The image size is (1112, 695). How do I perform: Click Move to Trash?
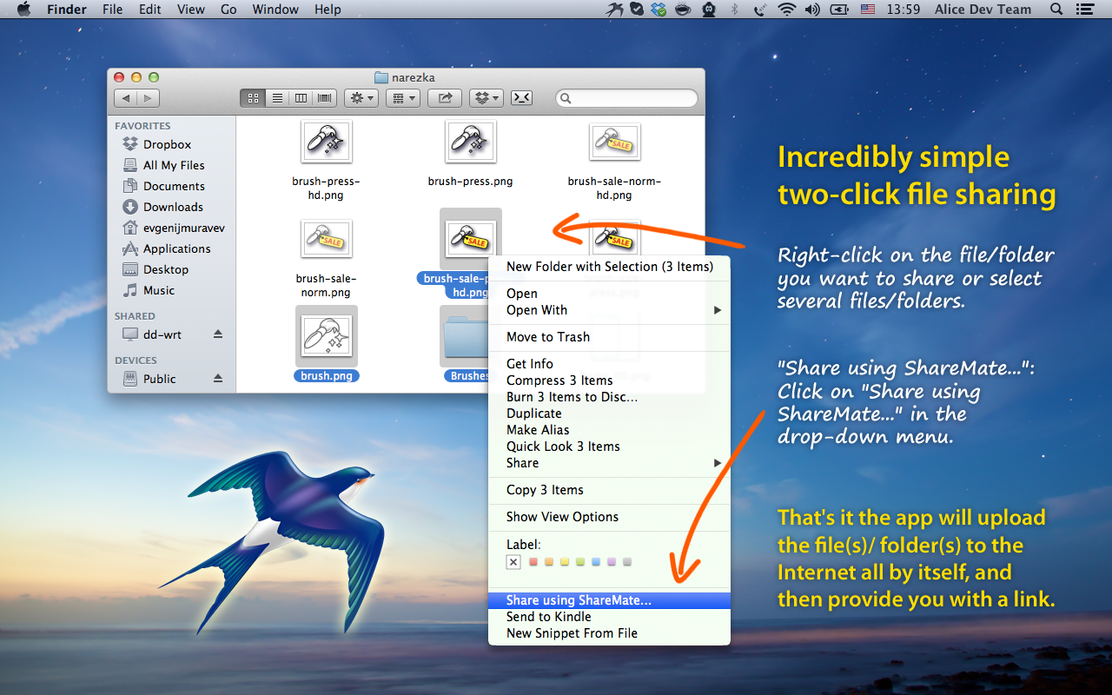[548, 337]
